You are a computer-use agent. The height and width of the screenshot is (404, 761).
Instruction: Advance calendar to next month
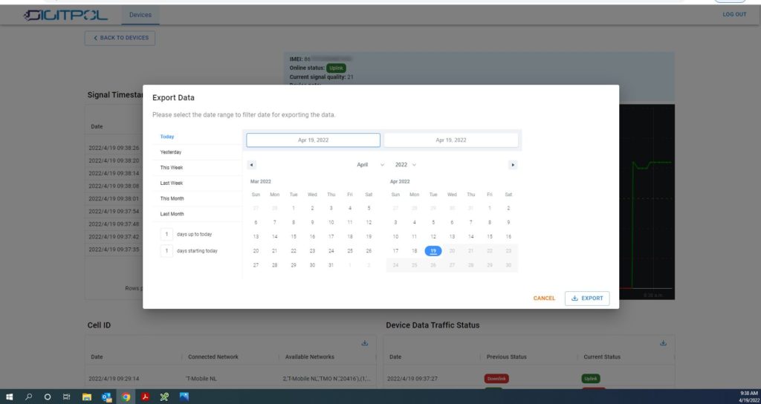[513, 165]
